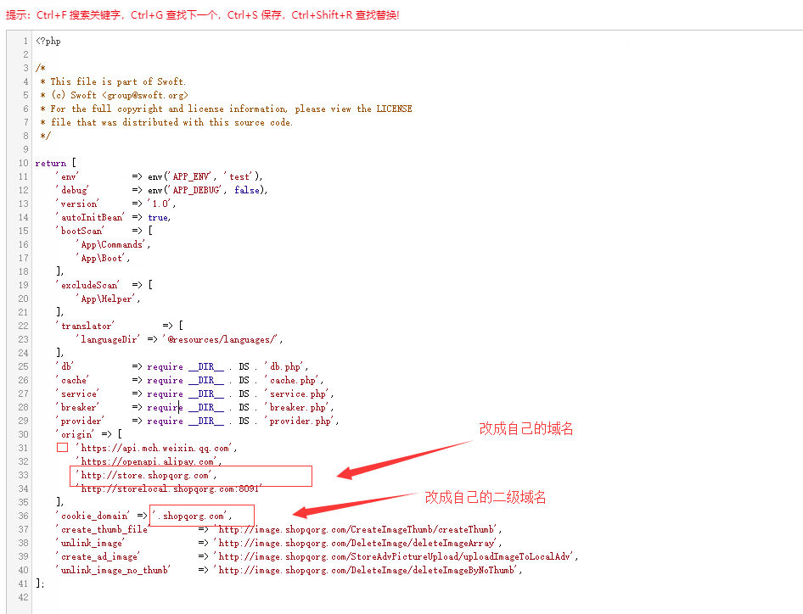Click the small red square on line 31
This screenshot has width=803, height=614.
[x=62, y=448]
